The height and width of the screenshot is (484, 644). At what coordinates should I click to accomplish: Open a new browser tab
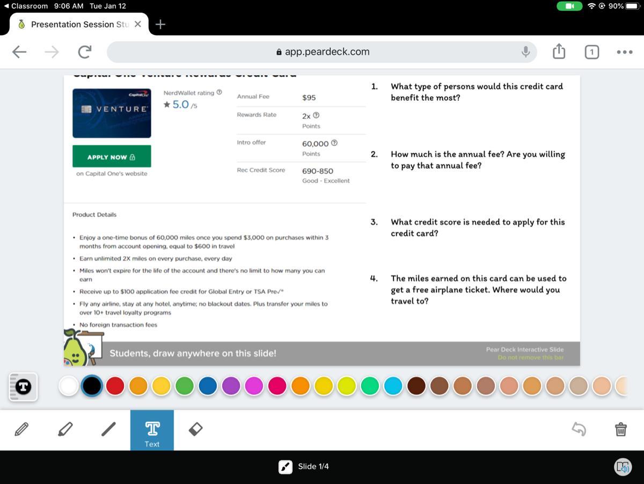160,24
